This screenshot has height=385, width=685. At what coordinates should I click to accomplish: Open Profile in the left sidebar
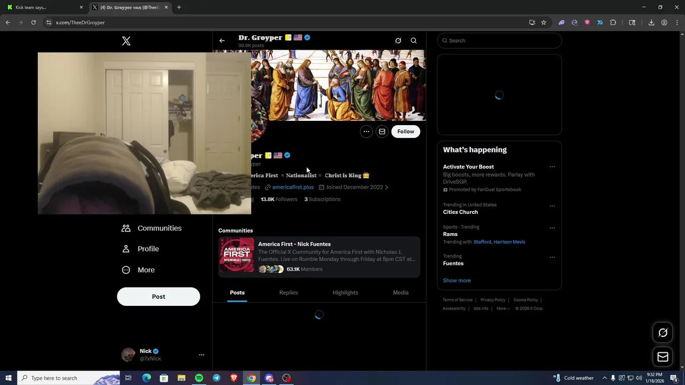(x=140, y=249)
